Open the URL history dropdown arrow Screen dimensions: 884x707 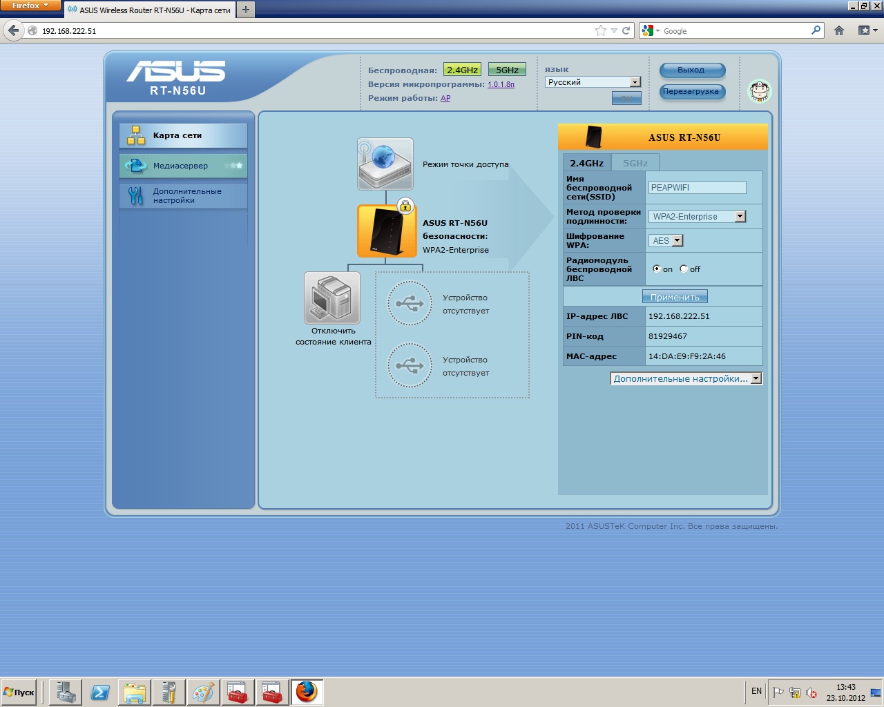614,31
